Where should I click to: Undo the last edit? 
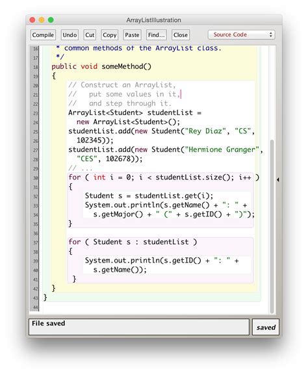[70, 35]
